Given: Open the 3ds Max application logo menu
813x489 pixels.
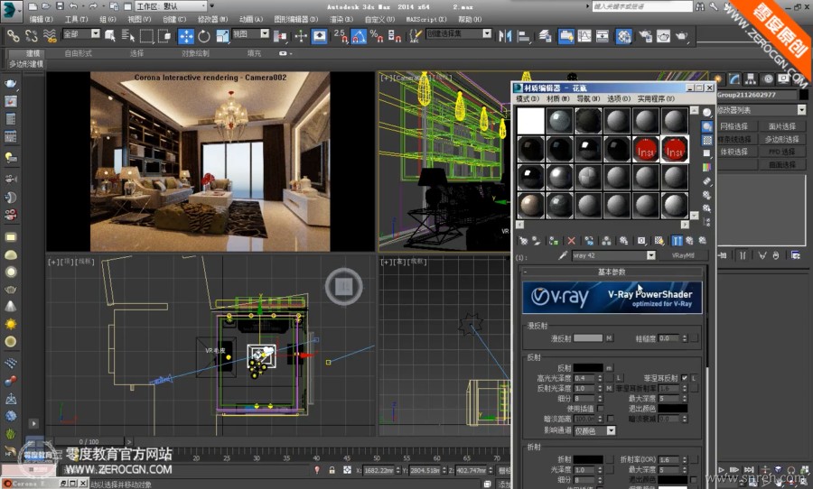Looking at the screenshot, I should (11, 10).
